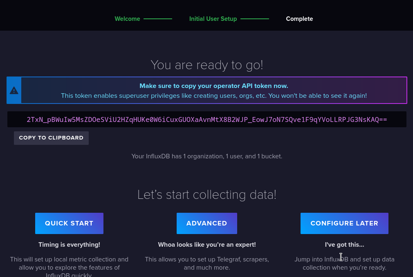The height and width of the screenshot is (277, 413).
Task: Click the 'You are ready to go!' heading
Action: (207, 65)
